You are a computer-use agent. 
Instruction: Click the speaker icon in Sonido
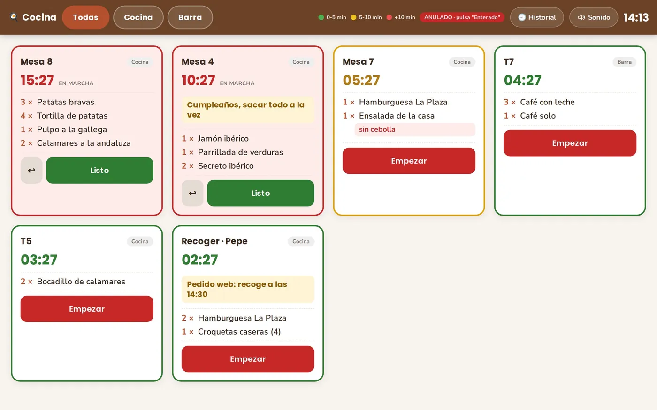581,17
